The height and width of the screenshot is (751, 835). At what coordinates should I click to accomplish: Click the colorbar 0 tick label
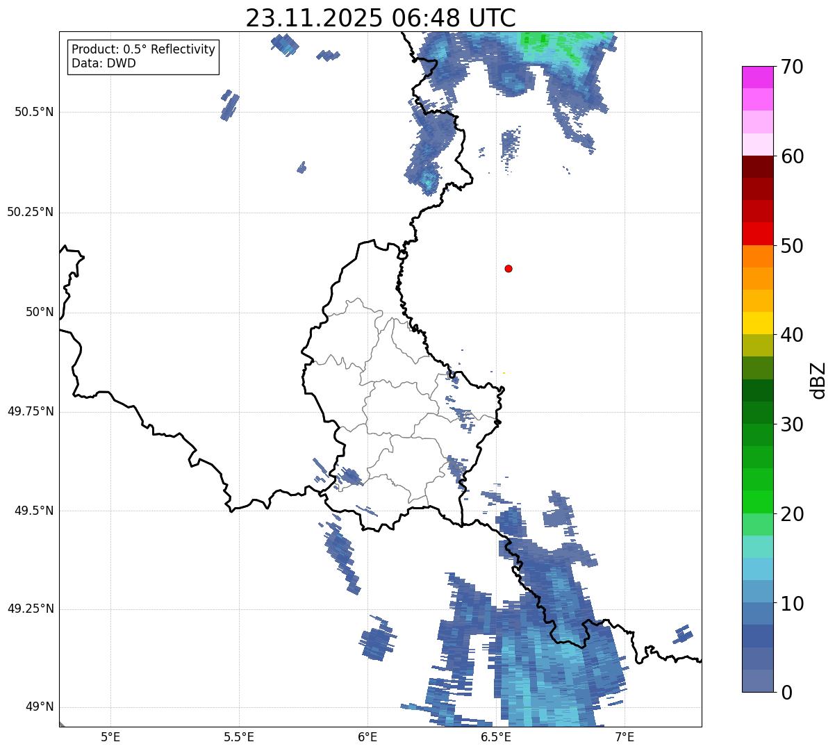(x=786, y=693)
